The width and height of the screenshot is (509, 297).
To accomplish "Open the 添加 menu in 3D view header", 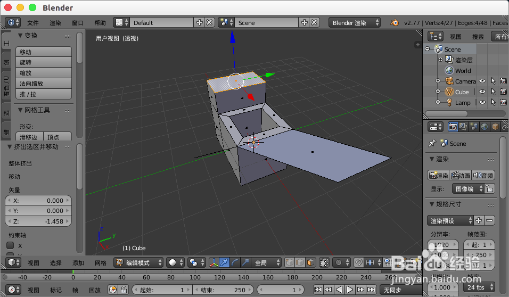I will tap(78, 262).
